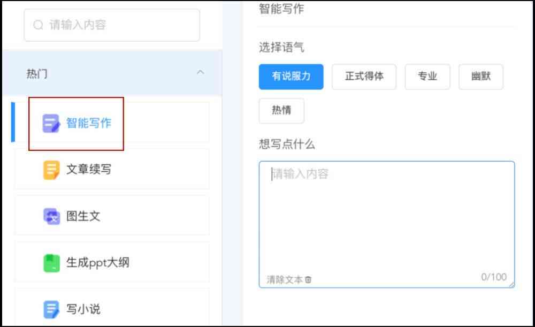The image size is (535, 327).
Task: Open the 智能写作 menu entry
Action: [112, 123]
